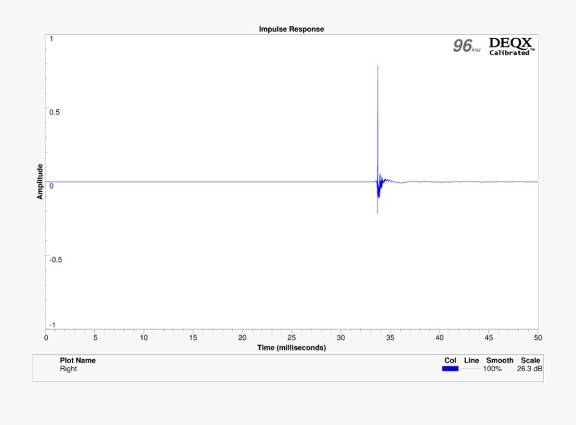This screenshot has width=576, height=425.
Task: Click the 50 tick on time axis
Action: click(538, 337)
